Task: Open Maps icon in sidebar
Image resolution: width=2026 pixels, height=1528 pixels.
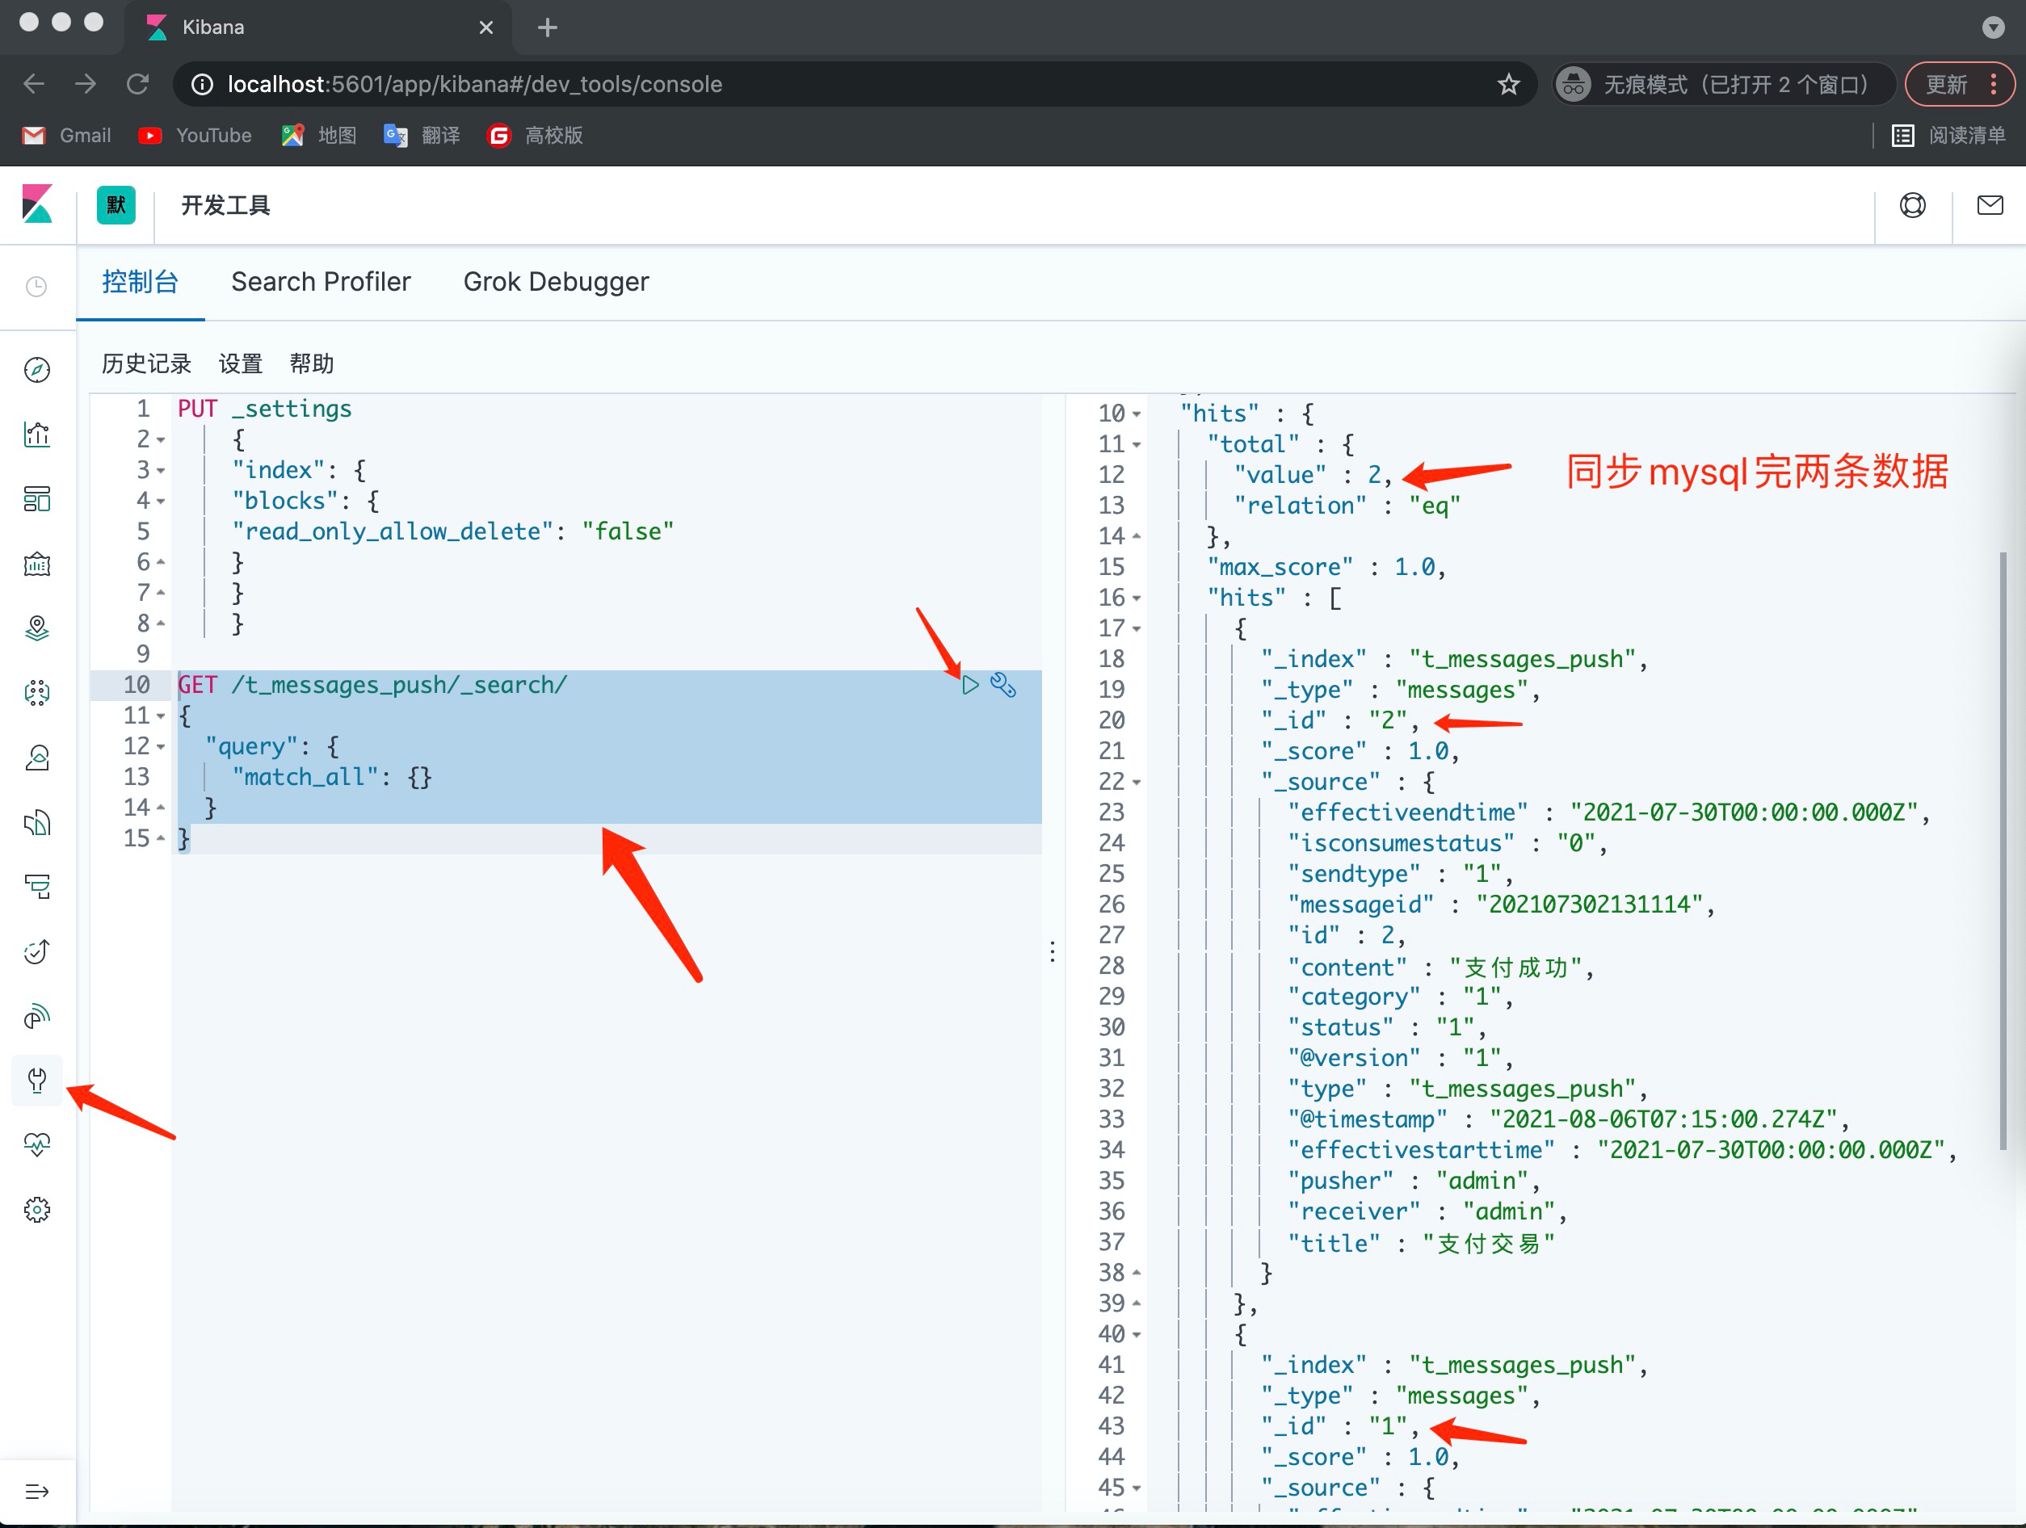Action: click(x=36, y=628)
